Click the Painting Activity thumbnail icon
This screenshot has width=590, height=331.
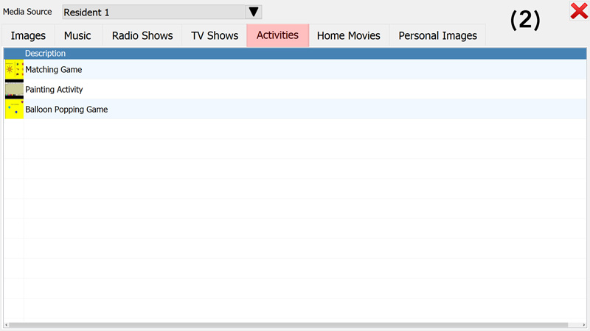(x=14, y=90)
